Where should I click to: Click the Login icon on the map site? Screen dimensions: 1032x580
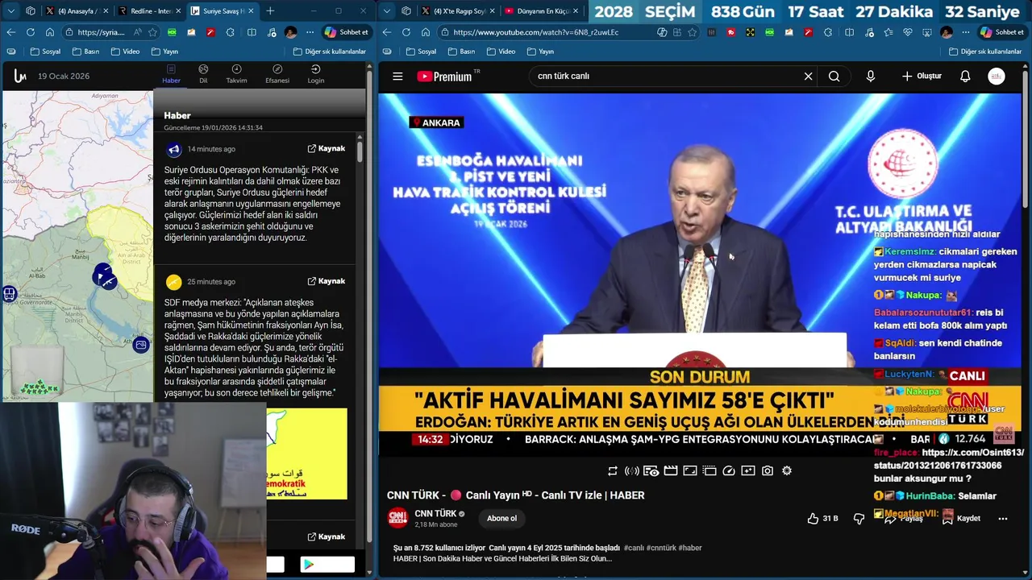click(x=315, y=74)
